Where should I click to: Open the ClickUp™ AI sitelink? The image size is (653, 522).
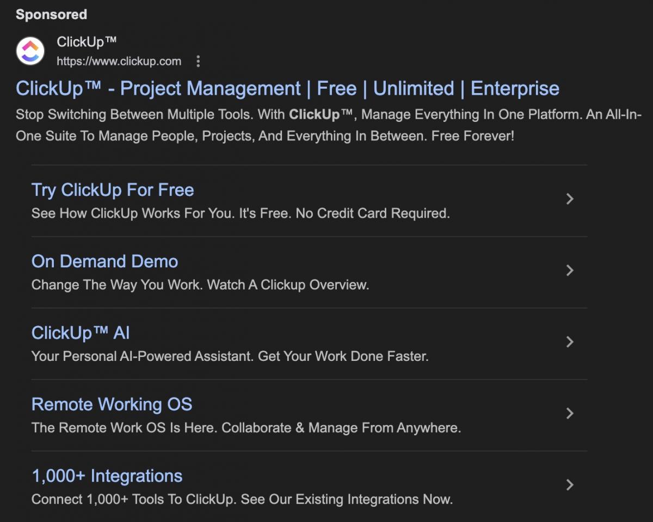[x=81, y=333]
